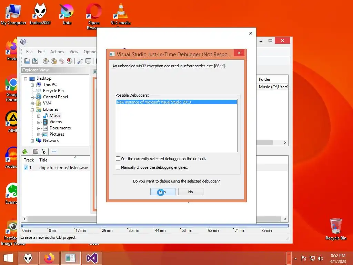
Task: Click the burn compilation disc icon
Action: tap(46, 61)
